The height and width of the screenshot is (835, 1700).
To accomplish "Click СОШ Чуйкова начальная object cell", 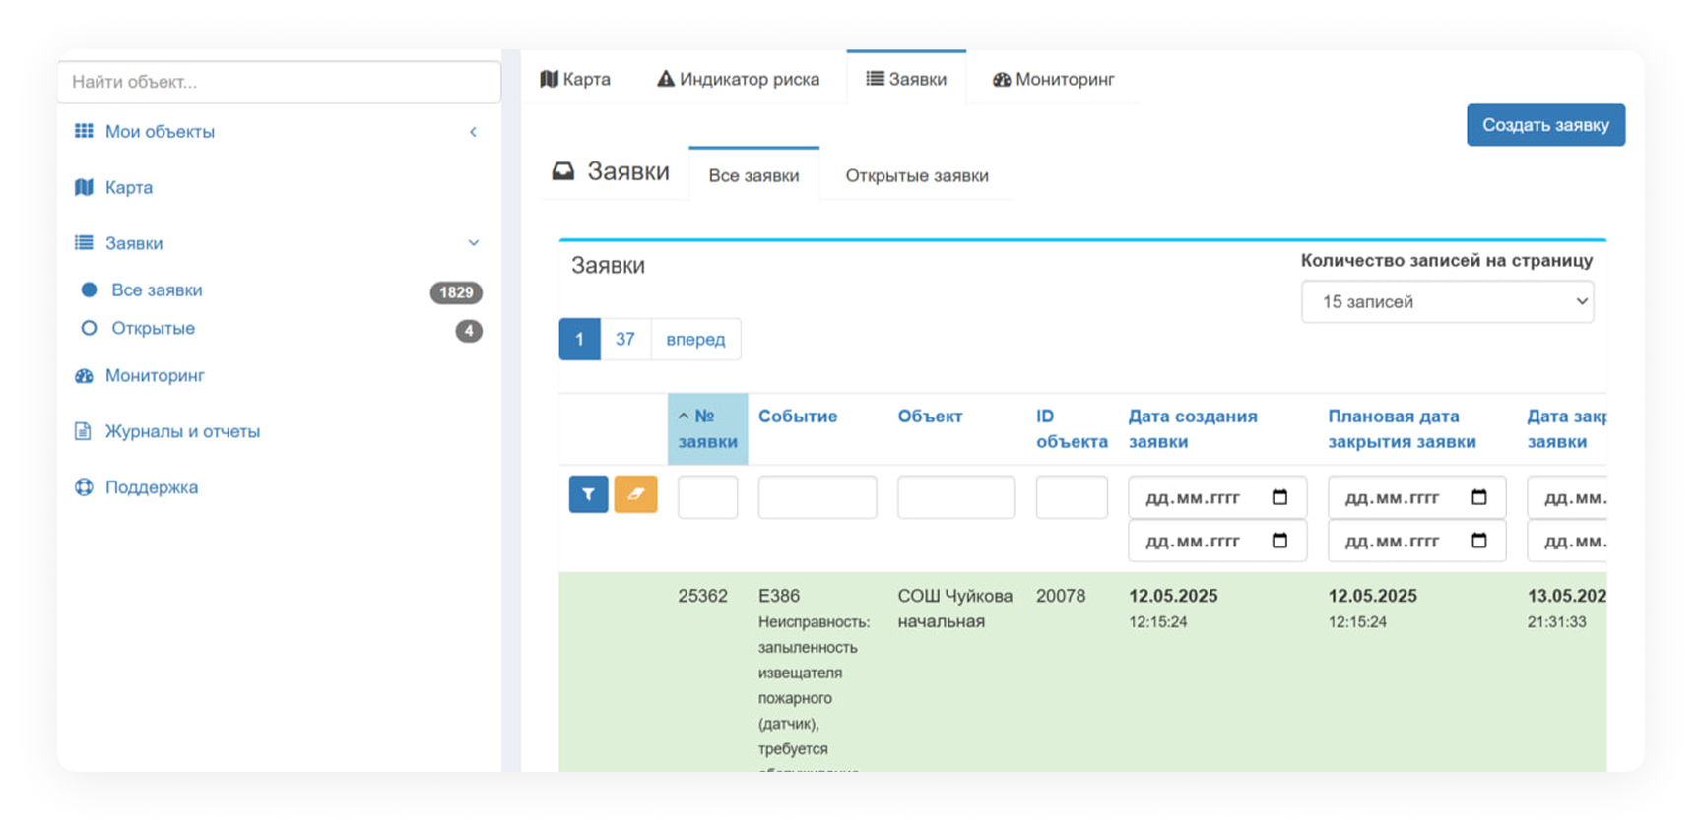I will point(954,609).
